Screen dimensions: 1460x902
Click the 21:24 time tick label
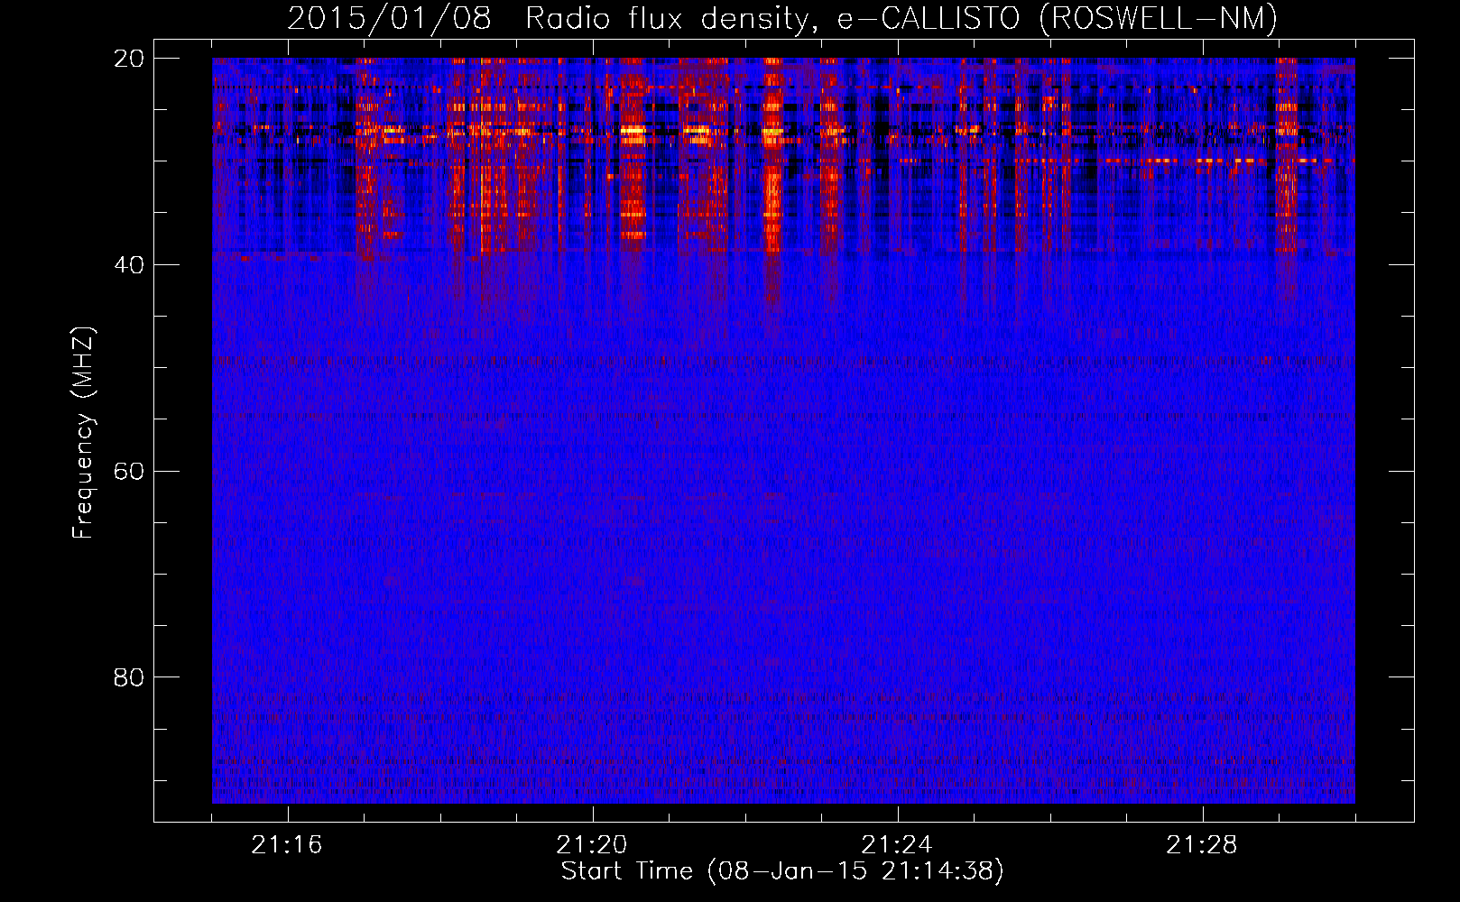(x=897, y=845)
